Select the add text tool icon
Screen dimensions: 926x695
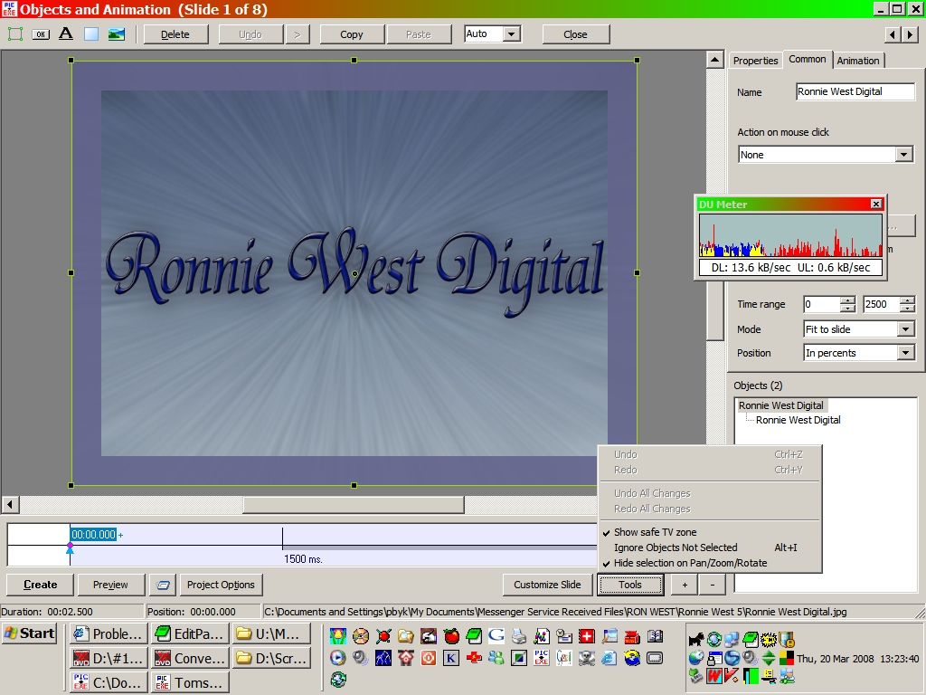tap(66, 34)
